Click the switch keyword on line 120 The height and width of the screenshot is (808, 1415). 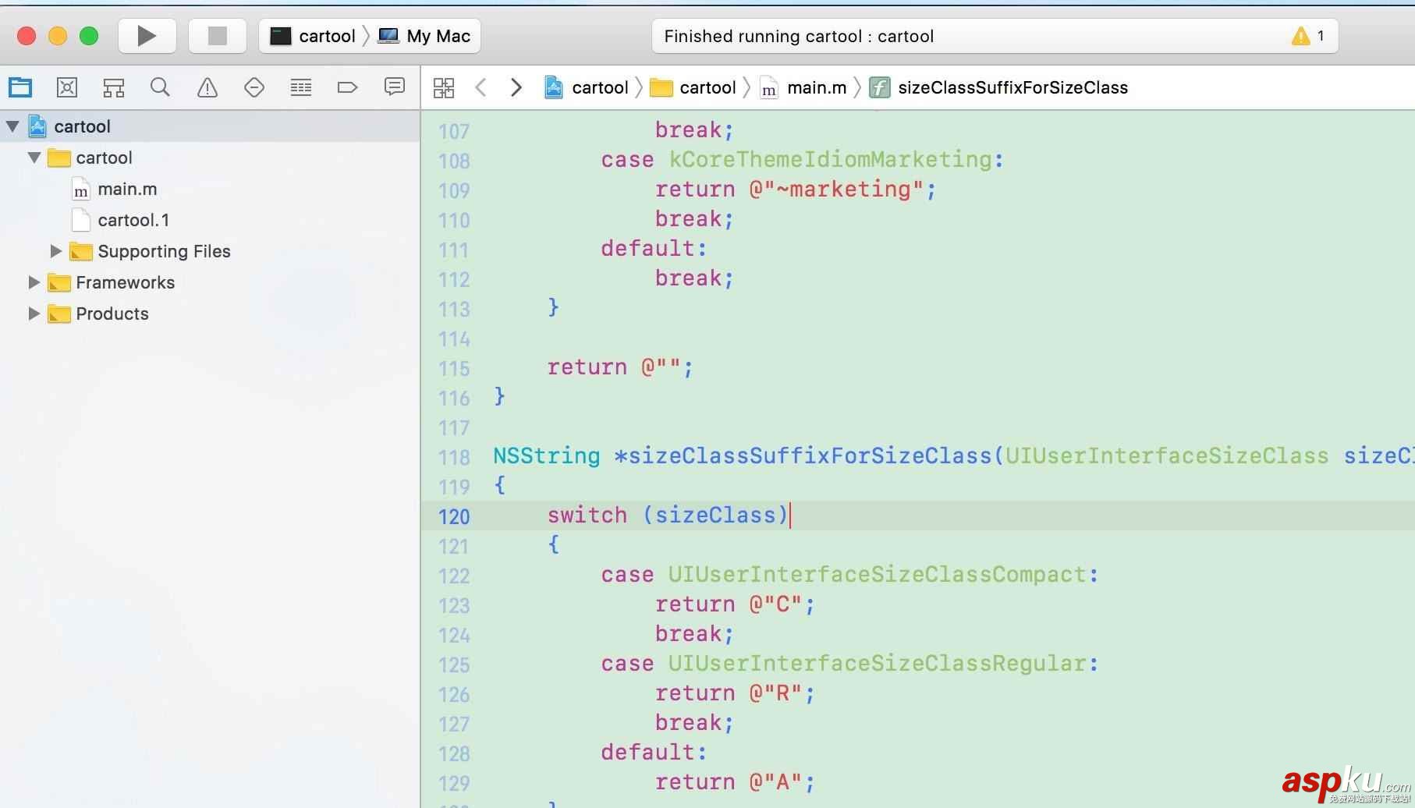tap(587, 516)
